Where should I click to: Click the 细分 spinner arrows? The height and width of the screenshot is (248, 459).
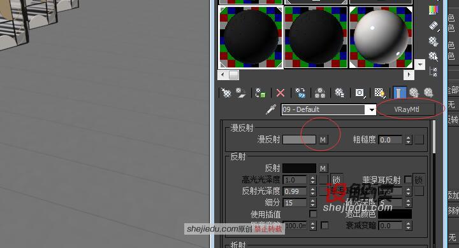pyautogui.click(x=312, y=203)
